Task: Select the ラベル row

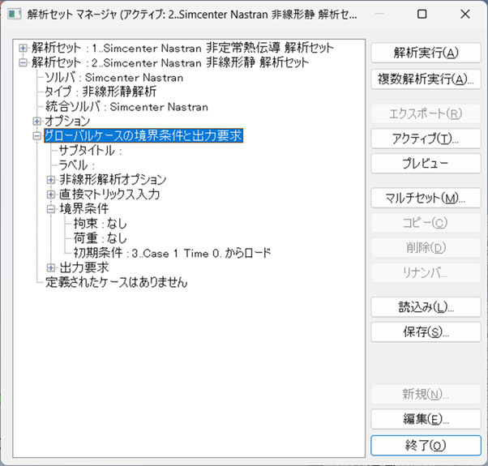Action: [76, 165]
